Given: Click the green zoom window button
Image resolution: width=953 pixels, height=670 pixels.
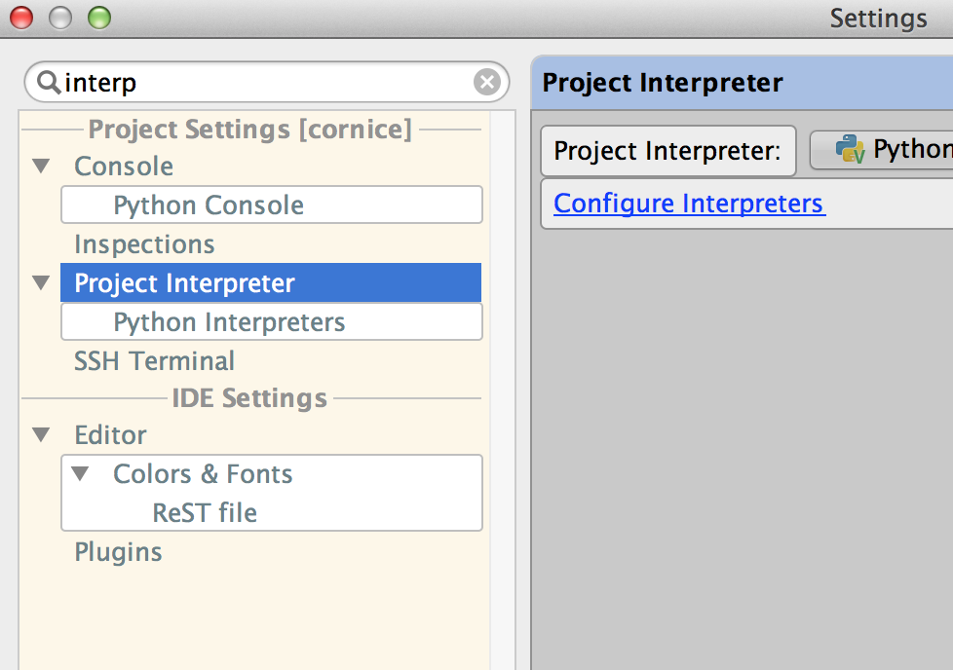Looking at the screenshot, I should pos(98,18).
